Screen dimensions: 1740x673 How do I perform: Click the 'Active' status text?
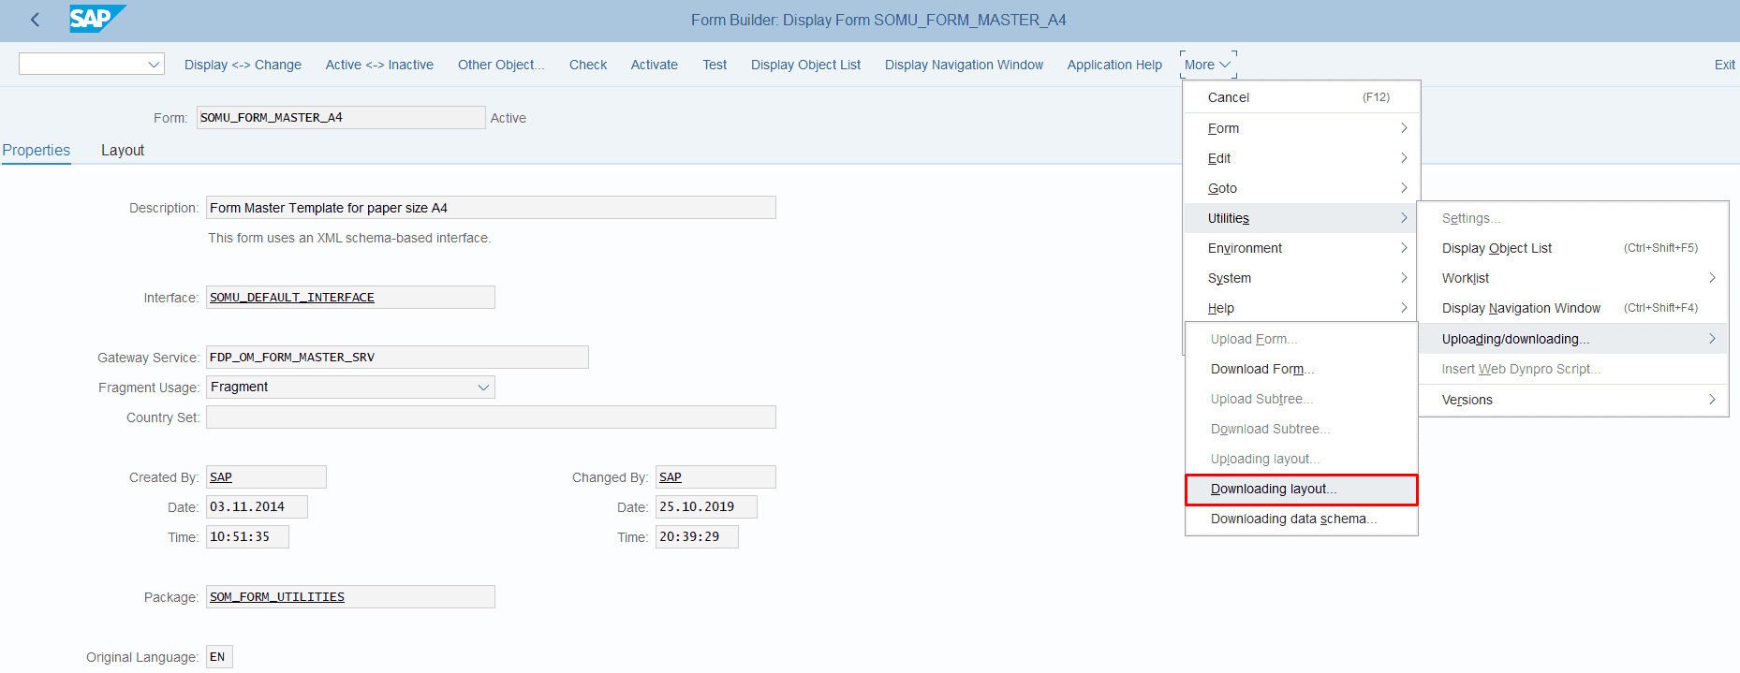(x=509, y=118)
